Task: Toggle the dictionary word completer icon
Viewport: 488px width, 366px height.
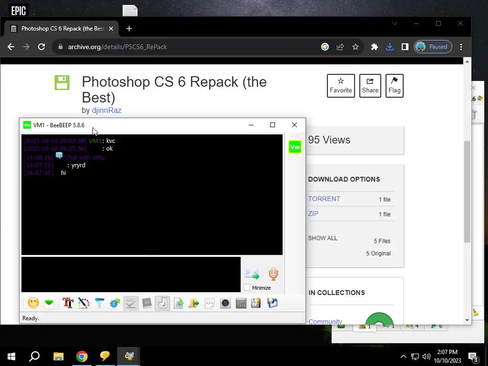Action: (147, 303)
